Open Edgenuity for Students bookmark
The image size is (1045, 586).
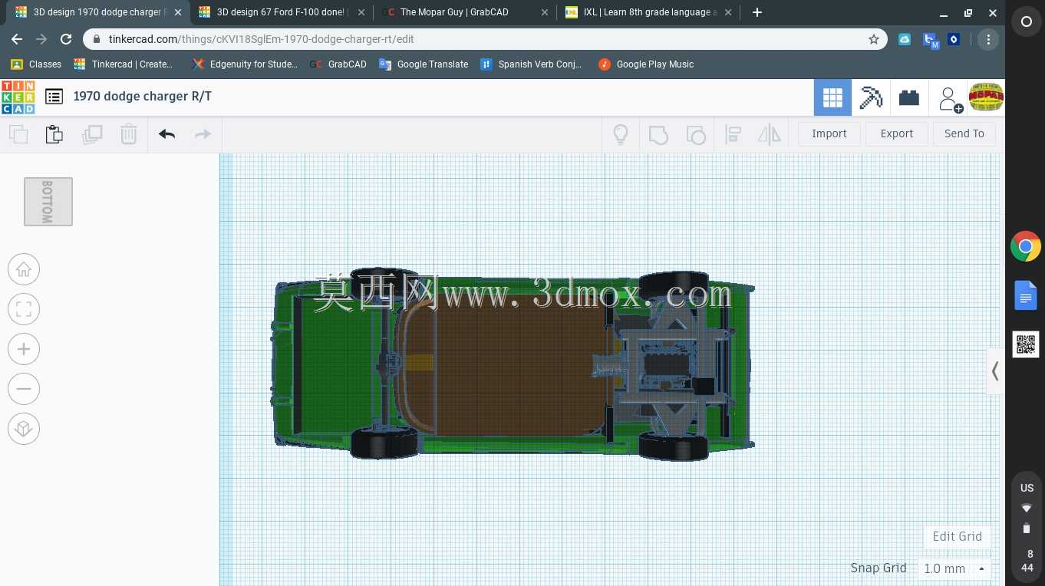pyautogui.click(x=246, y=64)
